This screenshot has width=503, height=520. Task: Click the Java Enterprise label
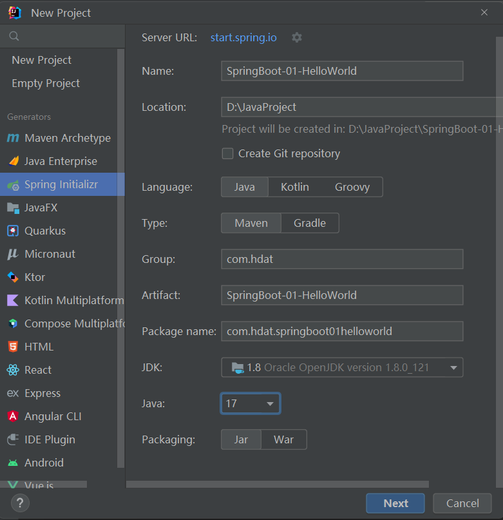click(x=61, y=161)
